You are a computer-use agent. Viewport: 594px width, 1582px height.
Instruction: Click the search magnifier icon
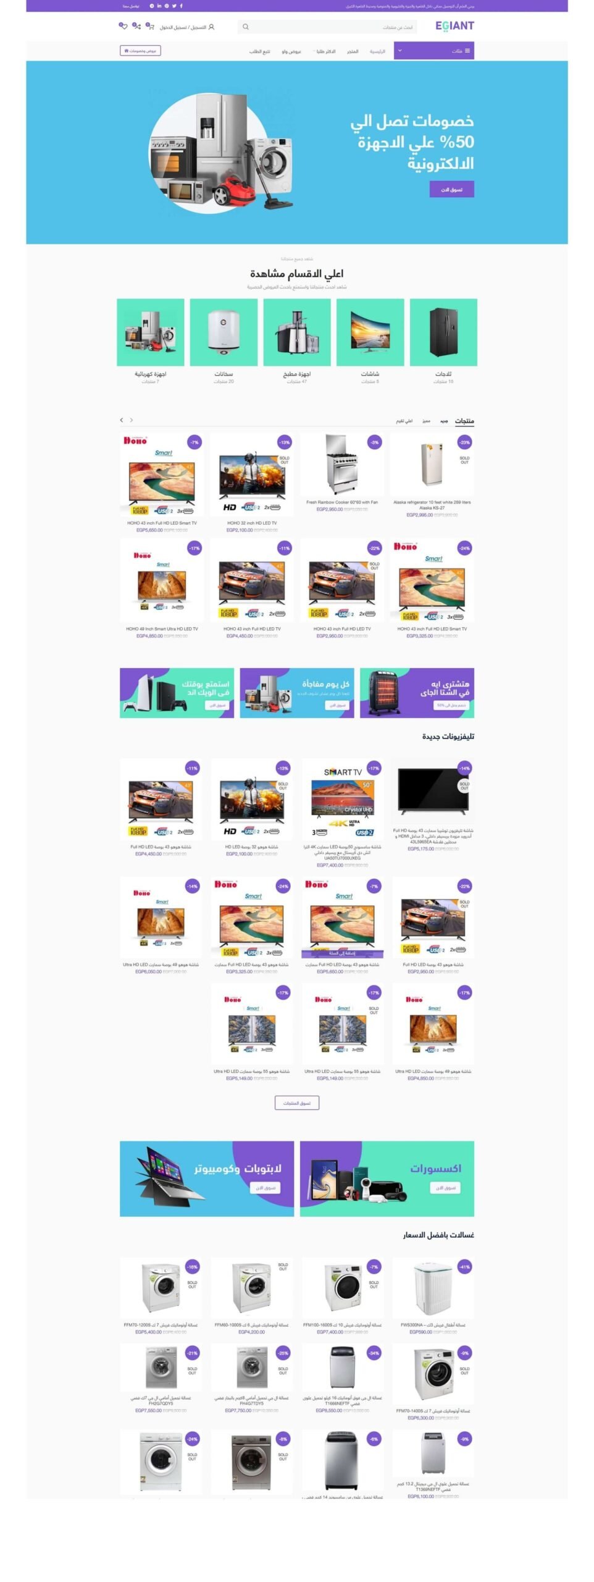pyautogui.click(x=246, y=27)
